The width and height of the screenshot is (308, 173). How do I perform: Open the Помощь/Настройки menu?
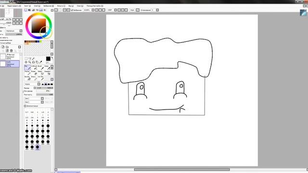click(x=95, y=6)
